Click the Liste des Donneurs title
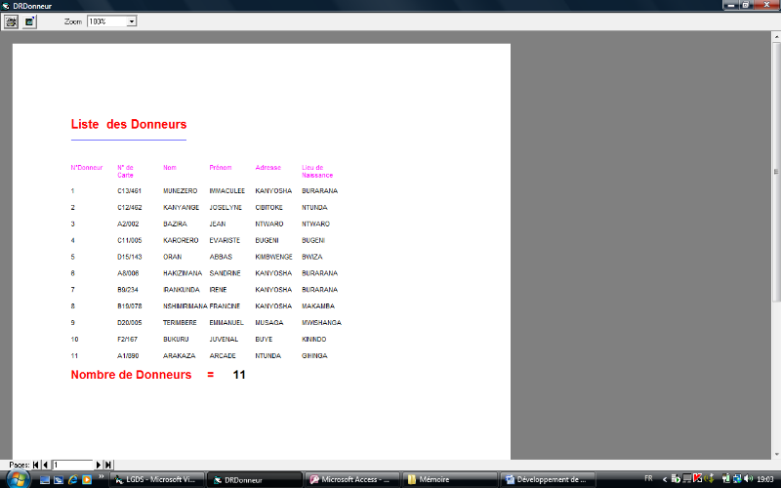The height and width of the screenshot is (488, 781). coord(129,124)
